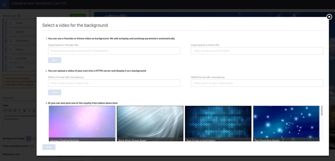
Task: Select the background image picture icon
Action: [x=29, y=139]
